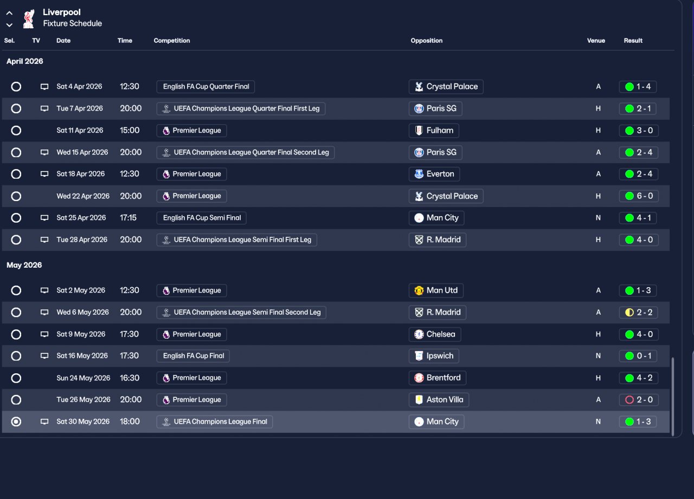This screenshot has height=499, width=694.
Task: Click the TV icon for Tue 28 Apr fixture
Action: [44, 239]
